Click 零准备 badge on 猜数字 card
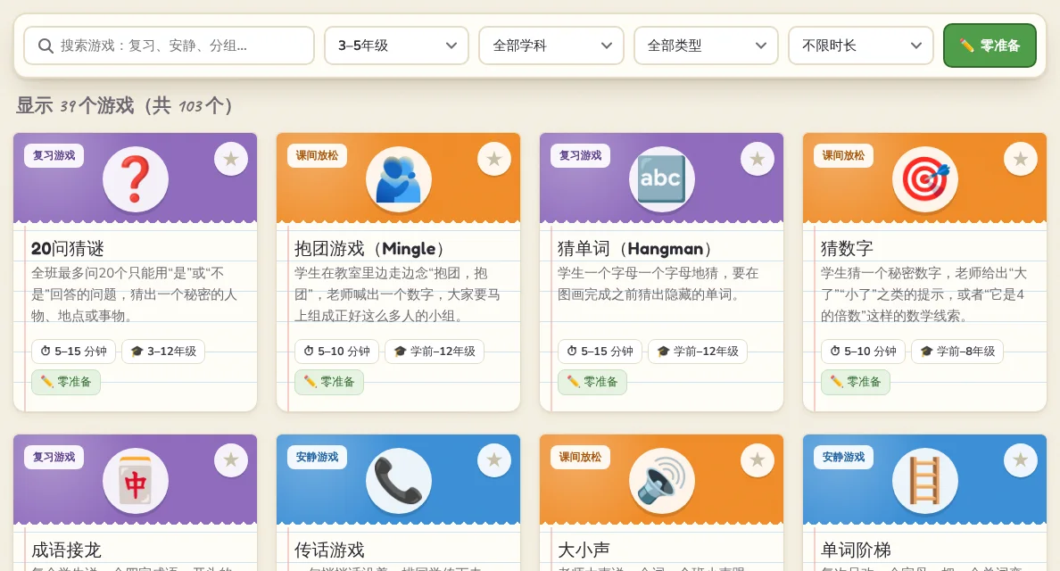Image resolution: width=1060 pixels, height=571 pixels. tap(856, 383)
